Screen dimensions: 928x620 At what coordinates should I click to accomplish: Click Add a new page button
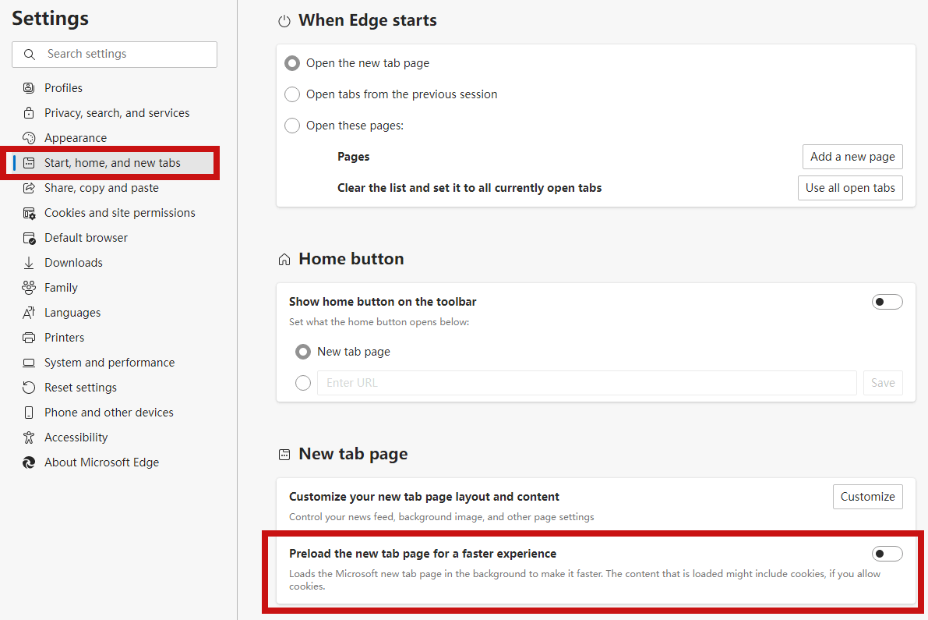pos(852,157)
